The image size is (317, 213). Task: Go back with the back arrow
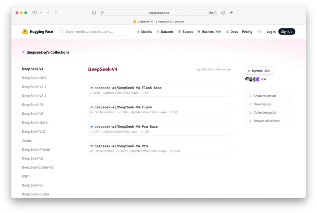(x=48, y=13)
